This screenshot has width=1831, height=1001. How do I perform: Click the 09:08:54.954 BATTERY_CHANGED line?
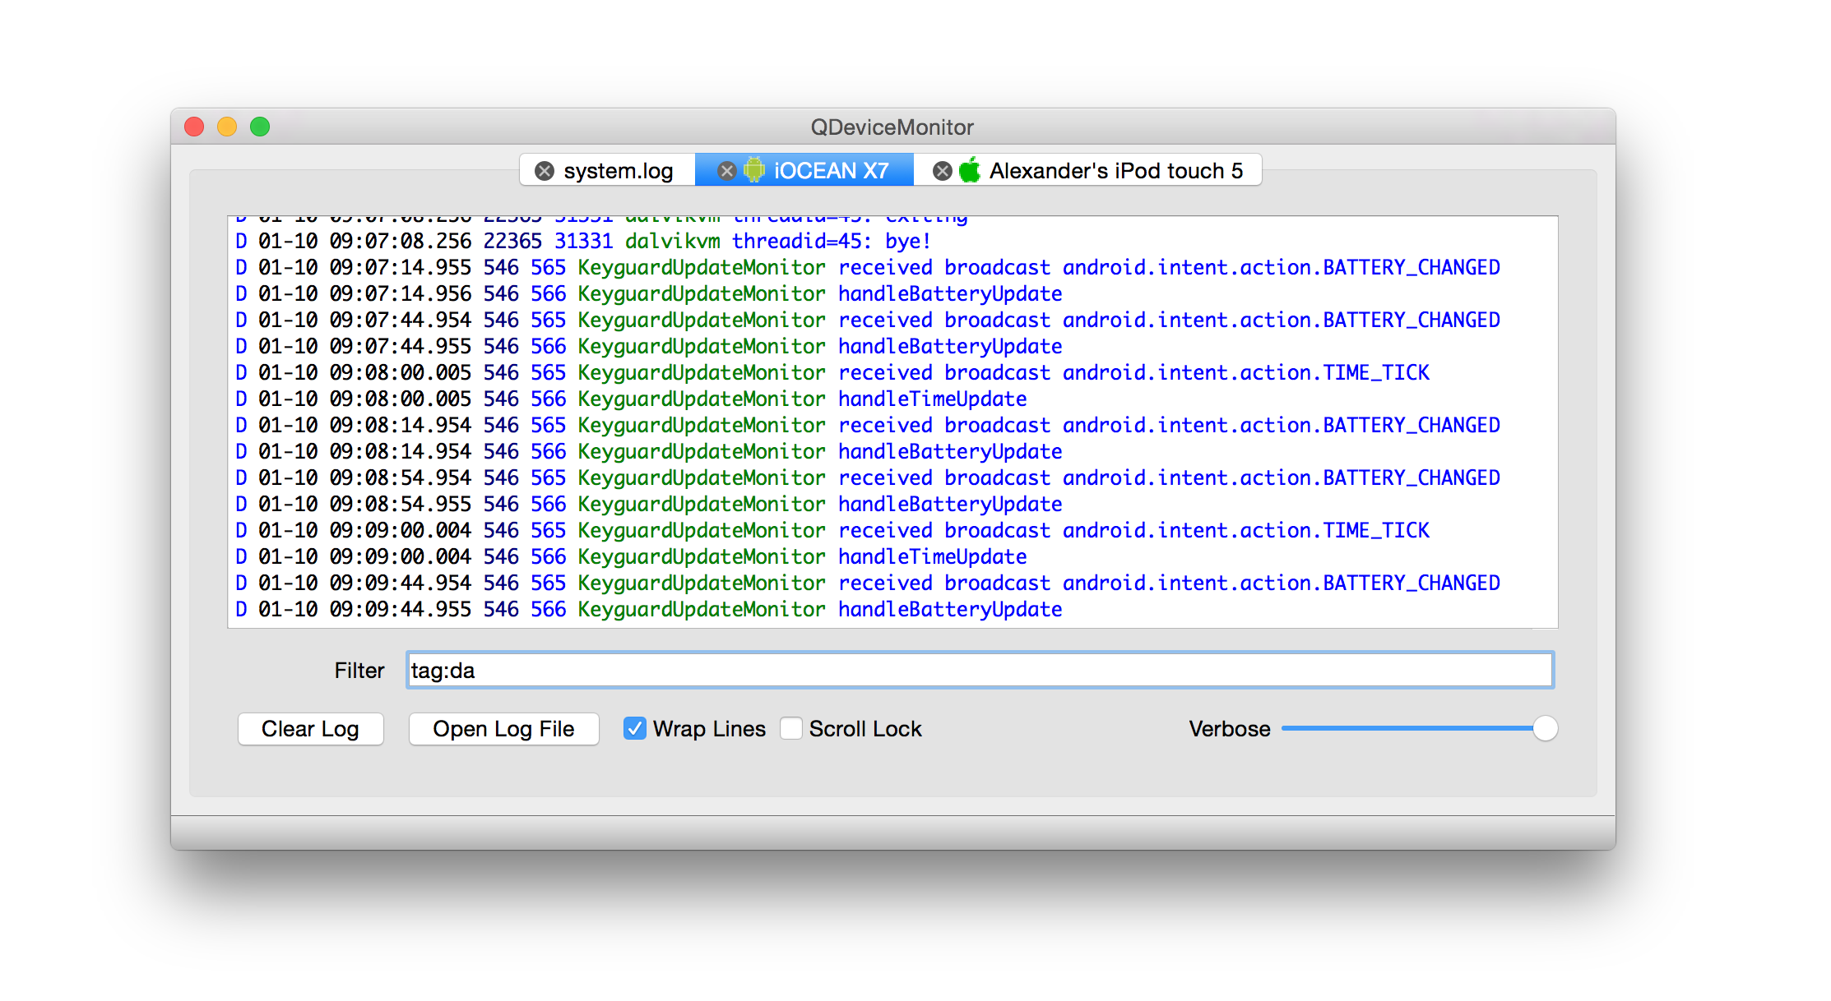867,477
